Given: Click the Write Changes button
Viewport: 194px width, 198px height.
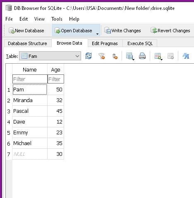Looking at the screenshot, I should 122,31.
